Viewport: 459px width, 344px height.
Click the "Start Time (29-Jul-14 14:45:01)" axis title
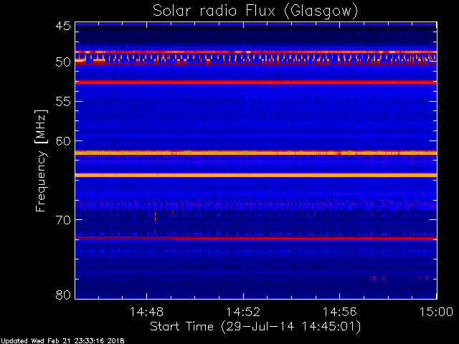255,326
